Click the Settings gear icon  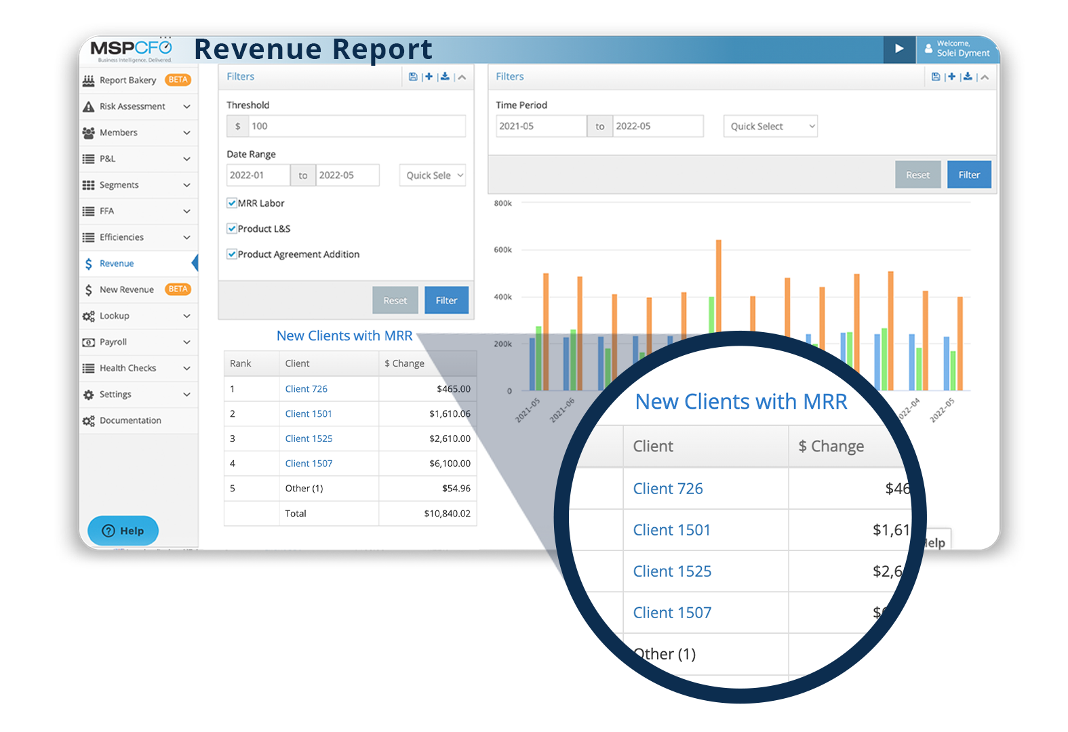[88, 394]
